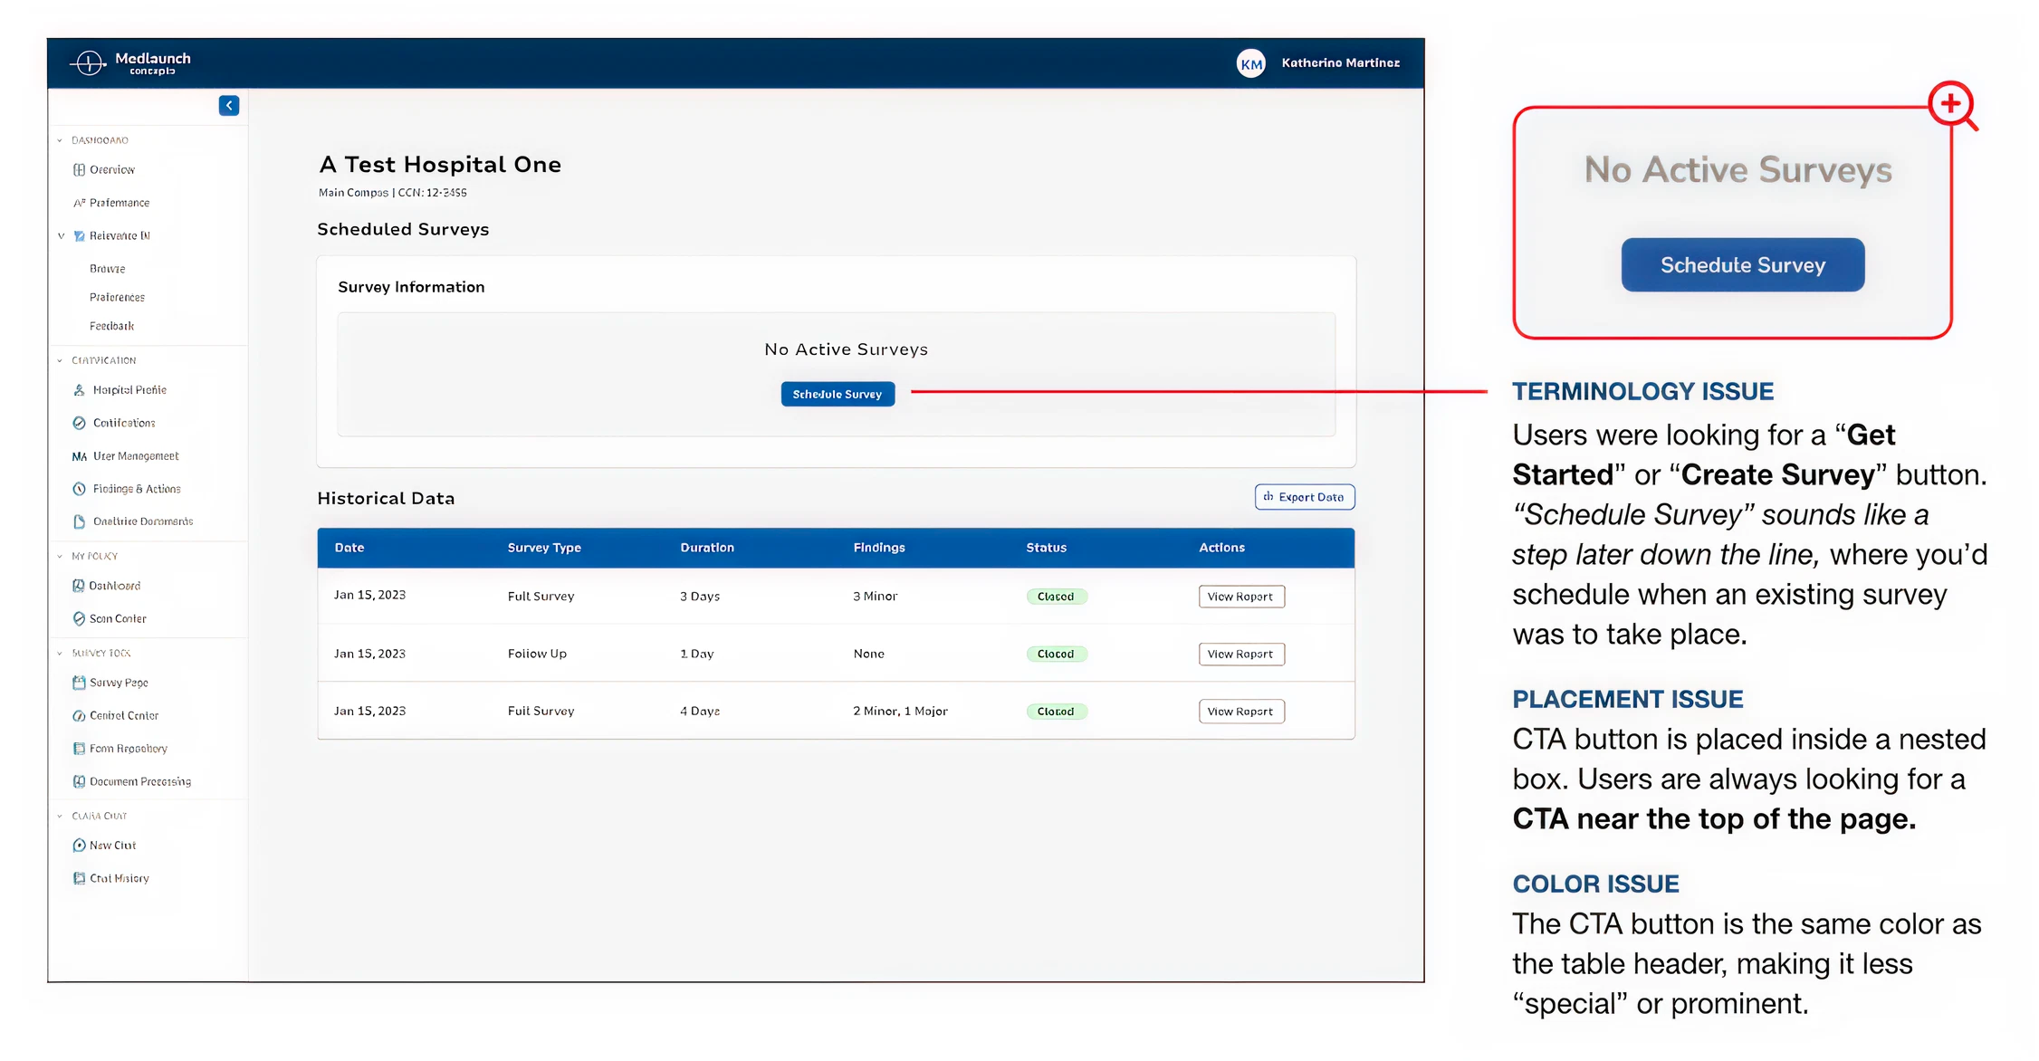The image size is (2039, 1061).
Task: Click the Actions column header
Action: coord(1222,548)
